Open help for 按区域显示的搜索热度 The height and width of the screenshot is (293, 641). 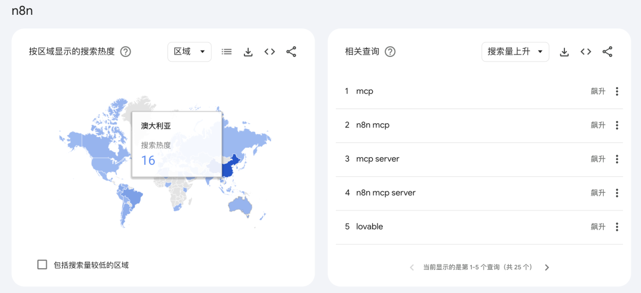coord(125,52)
